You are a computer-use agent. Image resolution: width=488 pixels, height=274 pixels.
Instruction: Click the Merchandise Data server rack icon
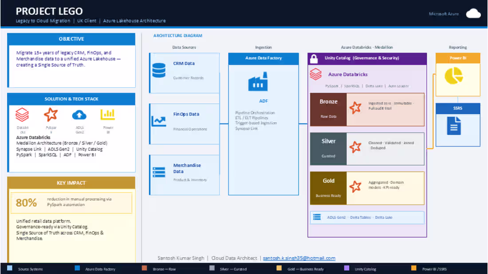pos(159,172)
